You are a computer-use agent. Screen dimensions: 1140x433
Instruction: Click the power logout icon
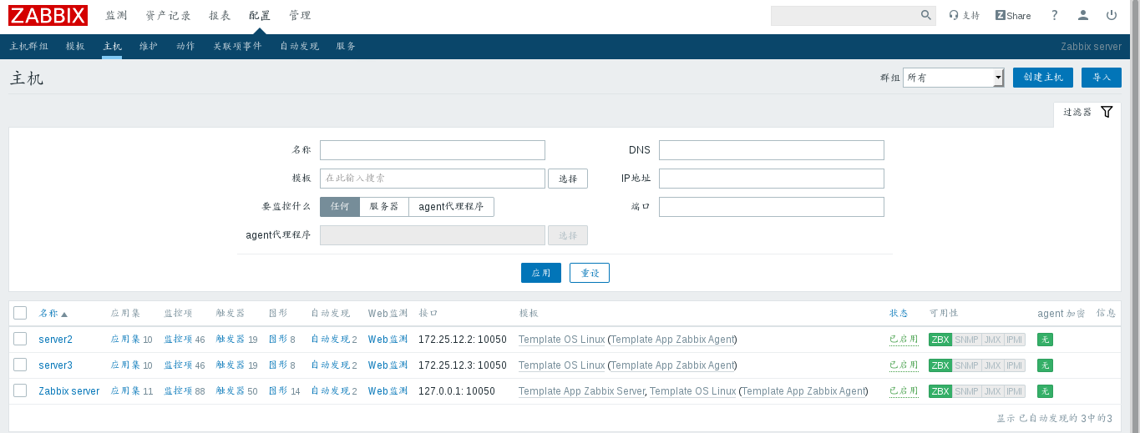(x=1112, y=15)
